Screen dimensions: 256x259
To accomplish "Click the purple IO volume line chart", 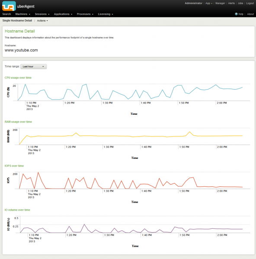I will pos(131,228).
